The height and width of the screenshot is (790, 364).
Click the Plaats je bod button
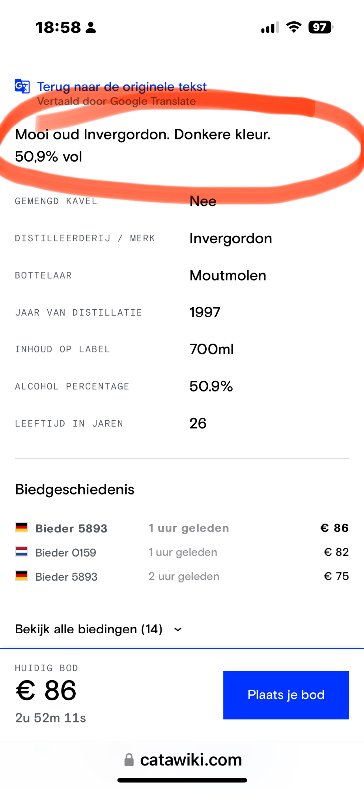coord(286,695)
